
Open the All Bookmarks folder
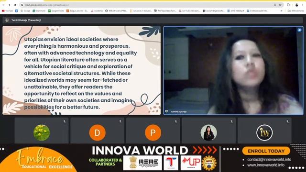(x=295, y=11)
